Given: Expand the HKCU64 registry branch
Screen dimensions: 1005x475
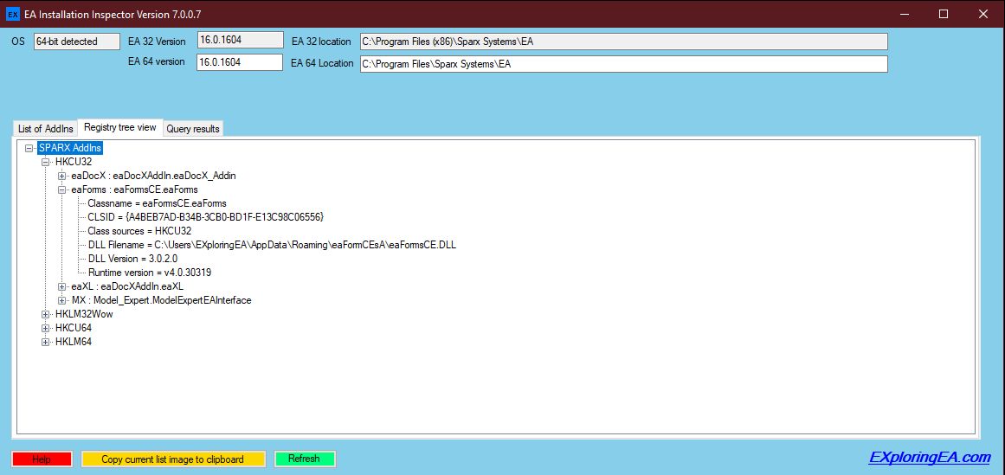Looking at the screenshot, I should click(46, 328).
